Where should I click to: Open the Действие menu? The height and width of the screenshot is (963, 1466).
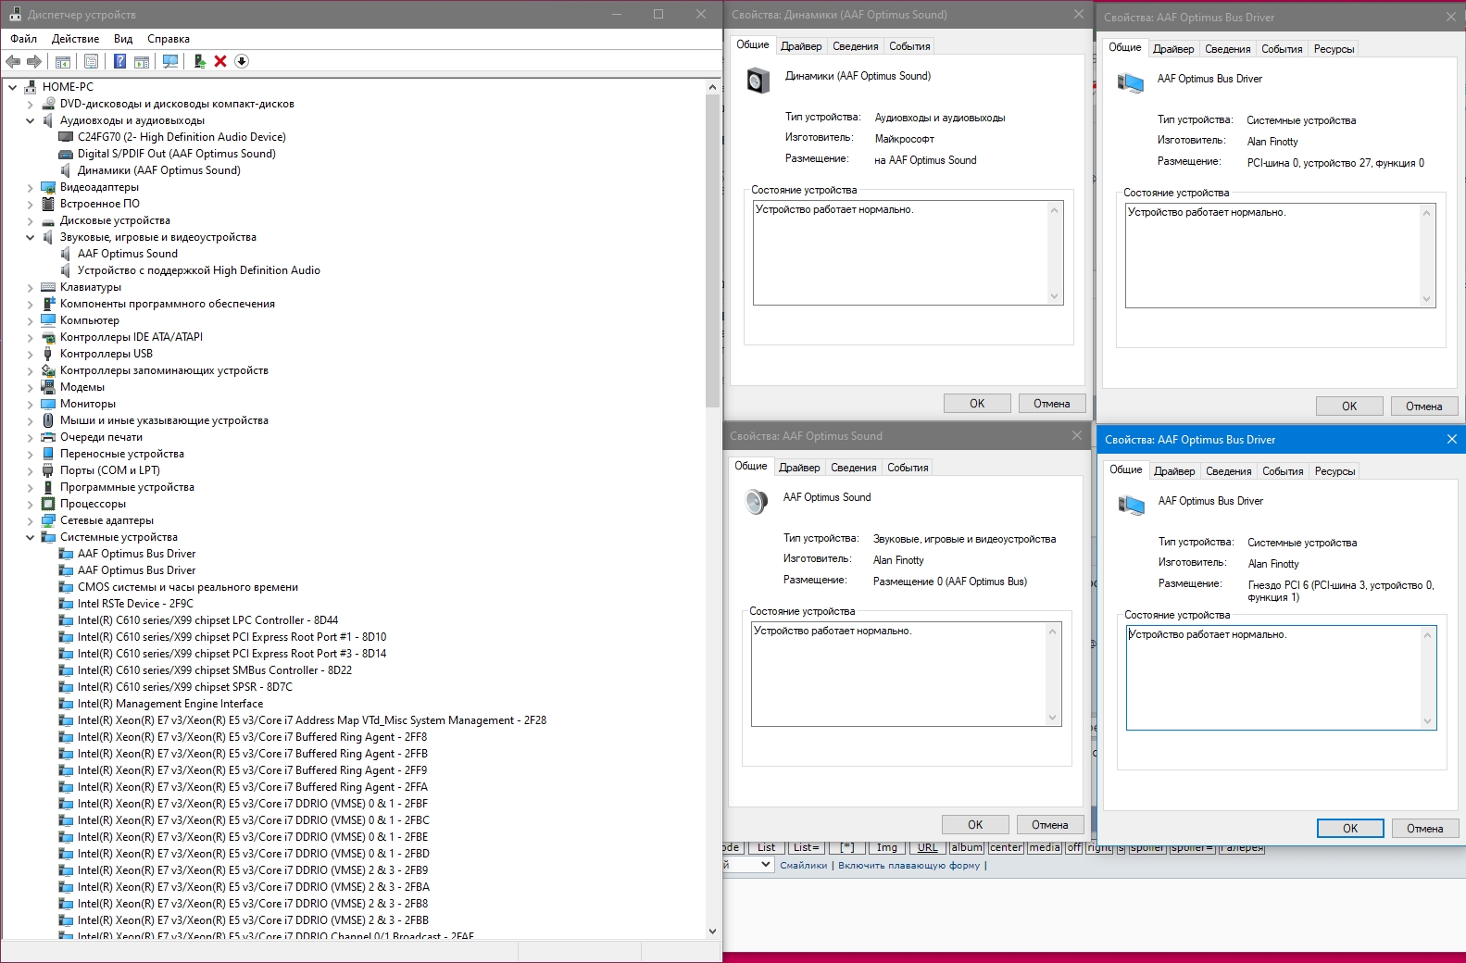click(x=75, y=39)
